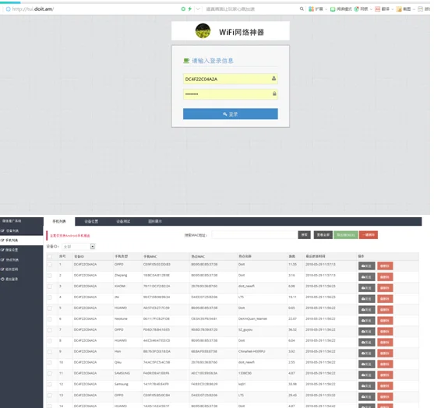Viewport: 434px width, 408px height.
Task: Expand the arrow next to 网银
Action: click(x=371, y=9)
